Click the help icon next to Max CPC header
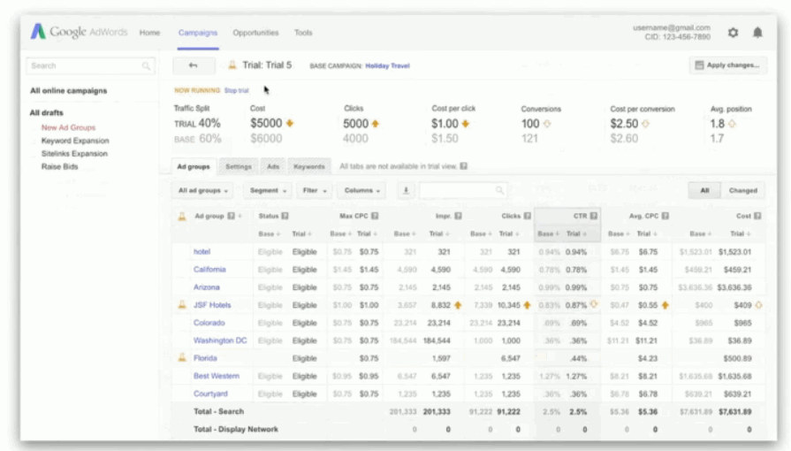Image resolution: width=791 pixels, height=451 pixels. pos(375,216)
